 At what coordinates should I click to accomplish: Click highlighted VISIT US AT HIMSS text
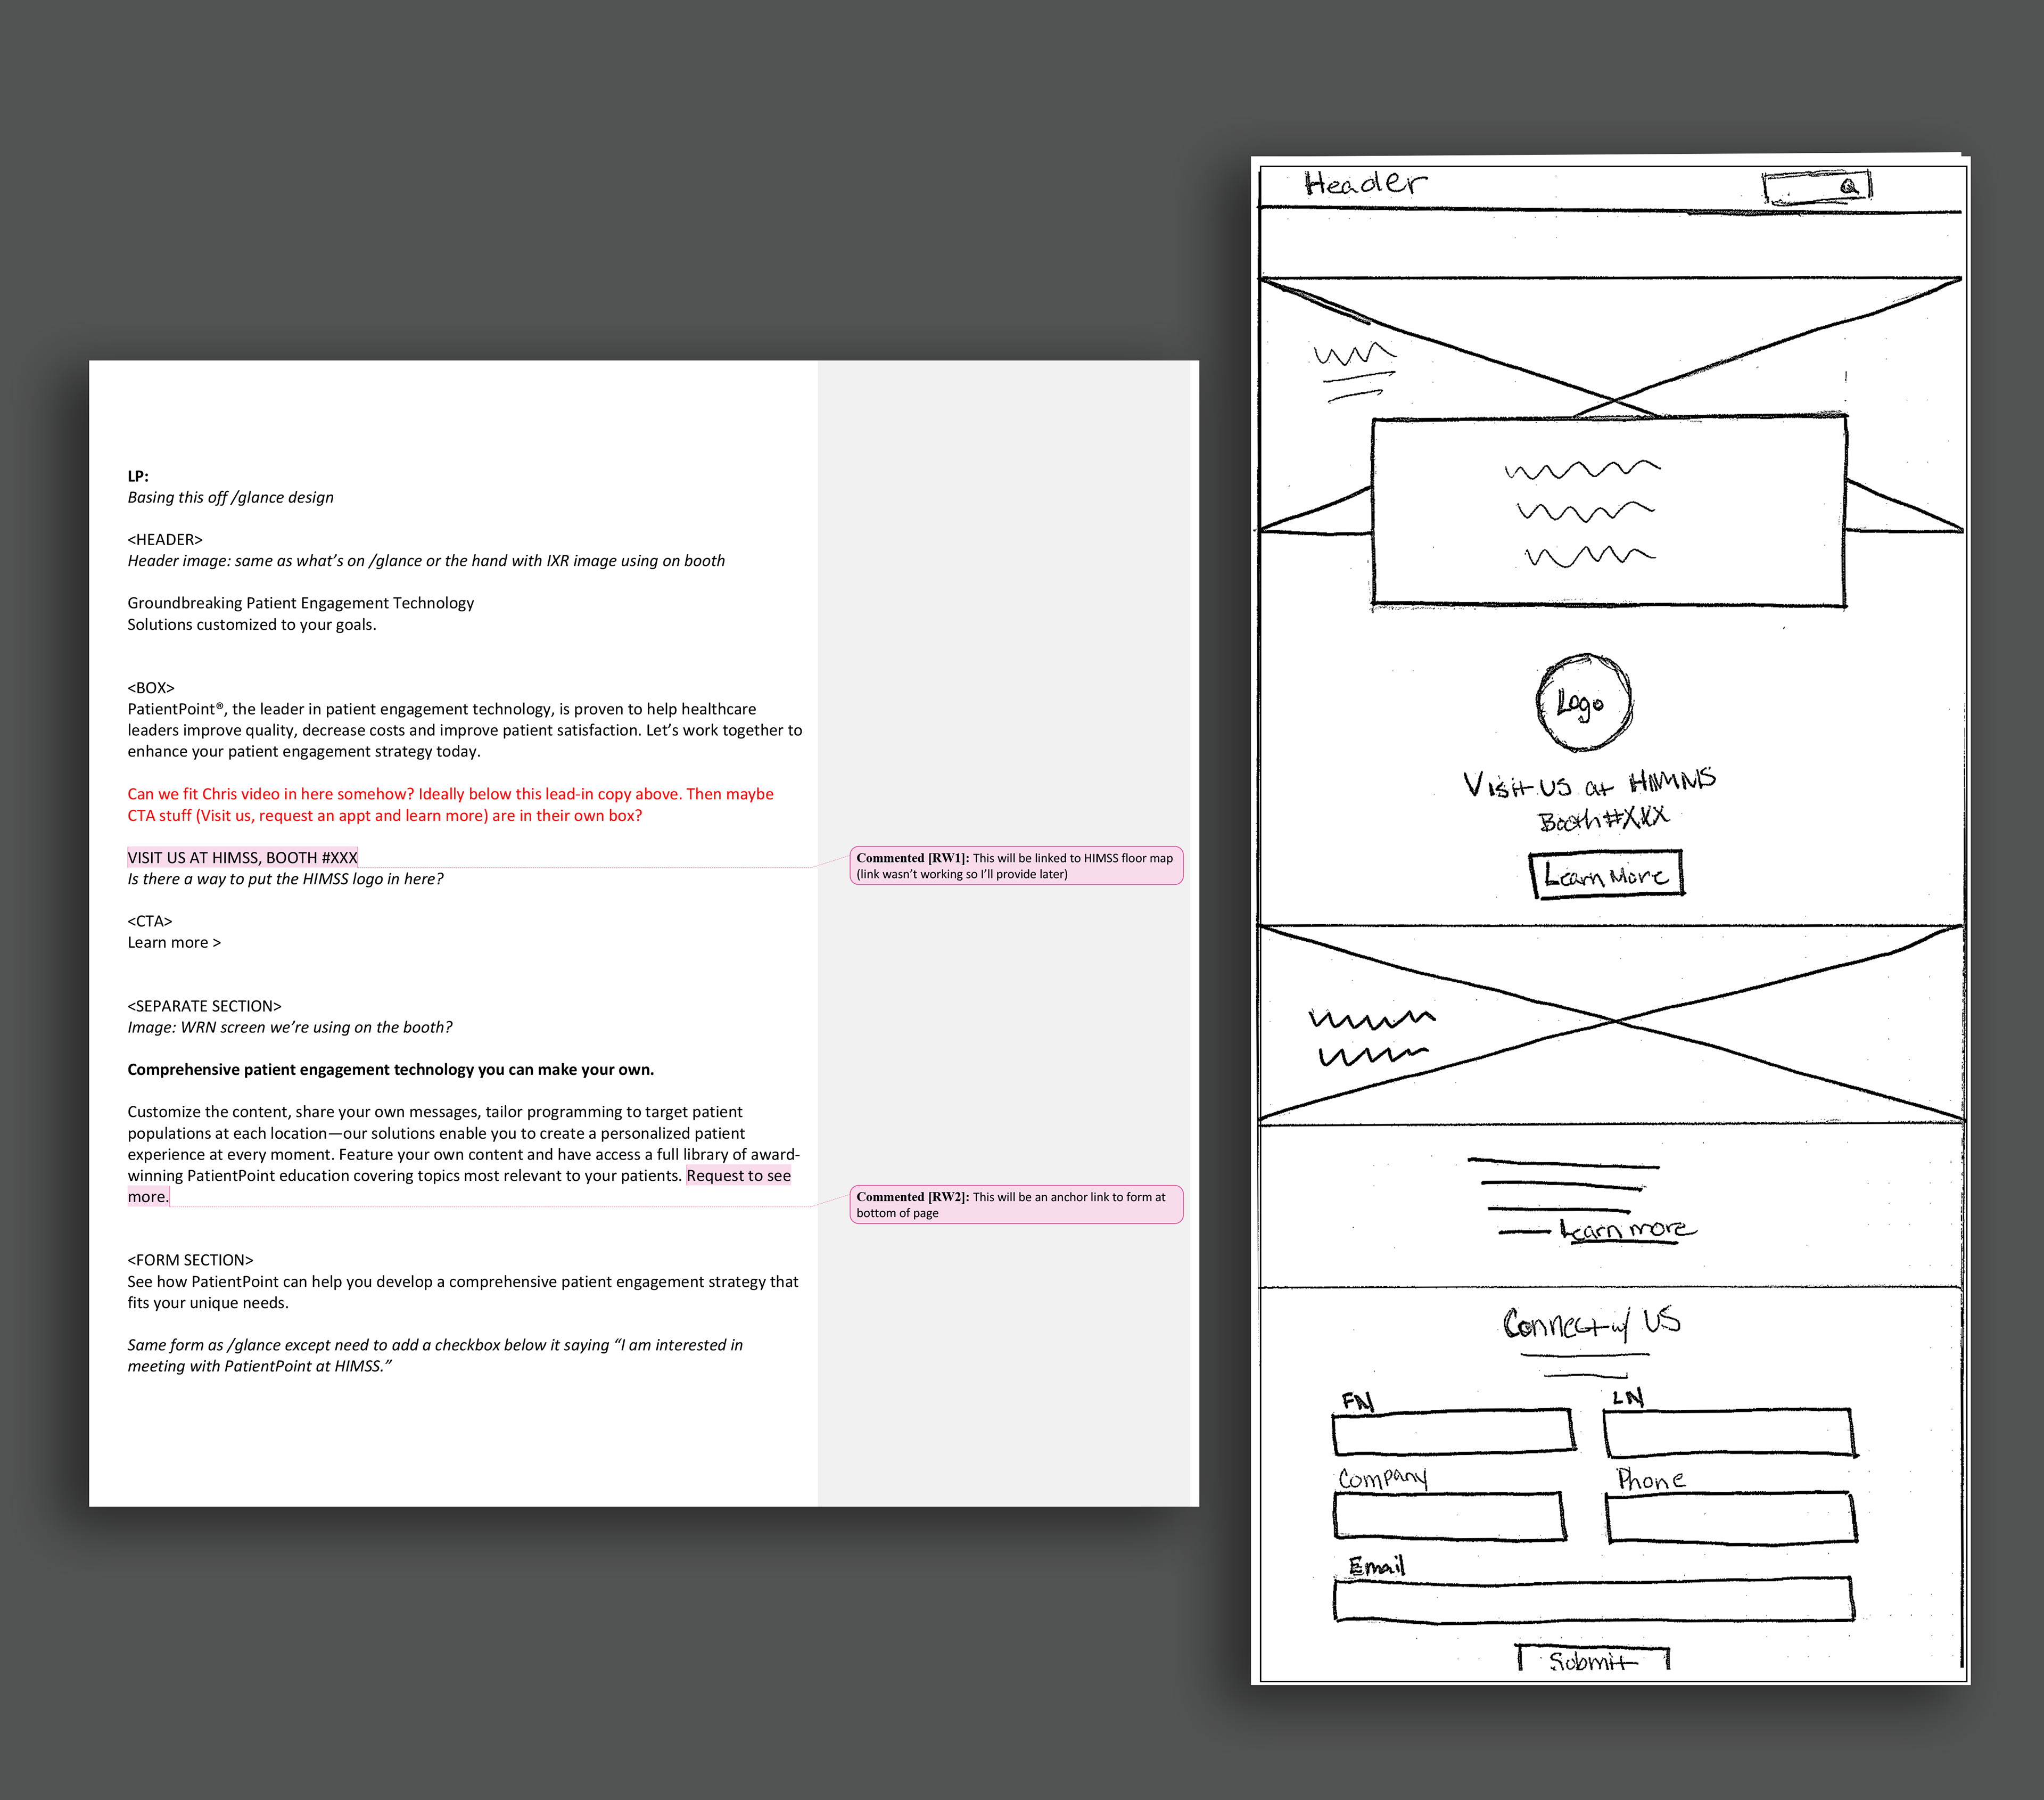point(242,858)
